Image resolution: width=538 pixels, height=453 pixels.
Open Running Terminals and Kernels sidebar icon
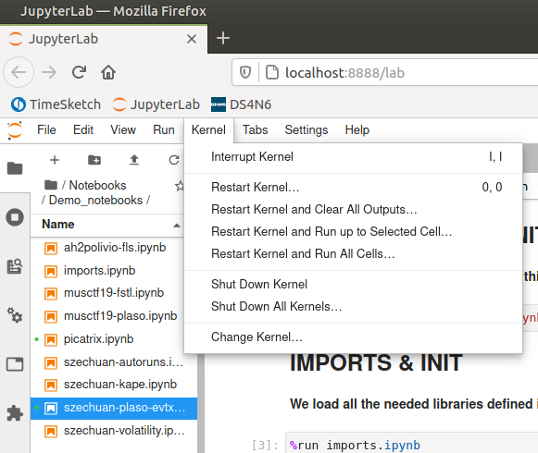tap(15, 217)
